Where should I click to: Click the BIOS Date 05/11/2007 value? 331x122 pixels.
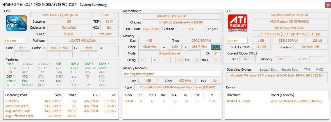(152, 29)
